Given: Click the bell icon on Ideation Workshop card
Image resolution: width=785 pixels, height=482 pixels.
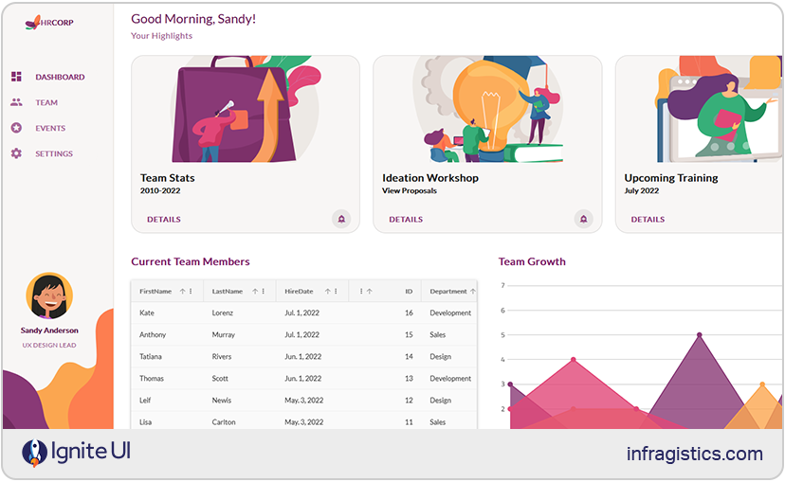Looking at the screenshot, I should click(583, 219).
